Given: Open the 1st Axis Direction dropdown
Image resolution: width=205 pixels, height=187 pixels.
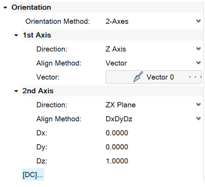Looking at the screenshot, I should (x=198, y=49).
